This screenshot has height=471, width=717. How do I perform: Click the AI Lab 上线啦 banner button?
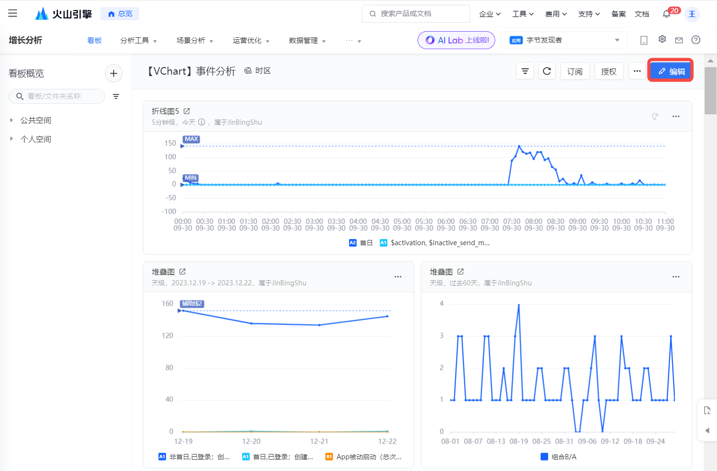(456, 40)
